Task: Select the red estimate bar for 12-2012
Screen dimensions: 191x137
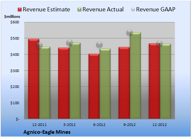Action: click(154, 81)
